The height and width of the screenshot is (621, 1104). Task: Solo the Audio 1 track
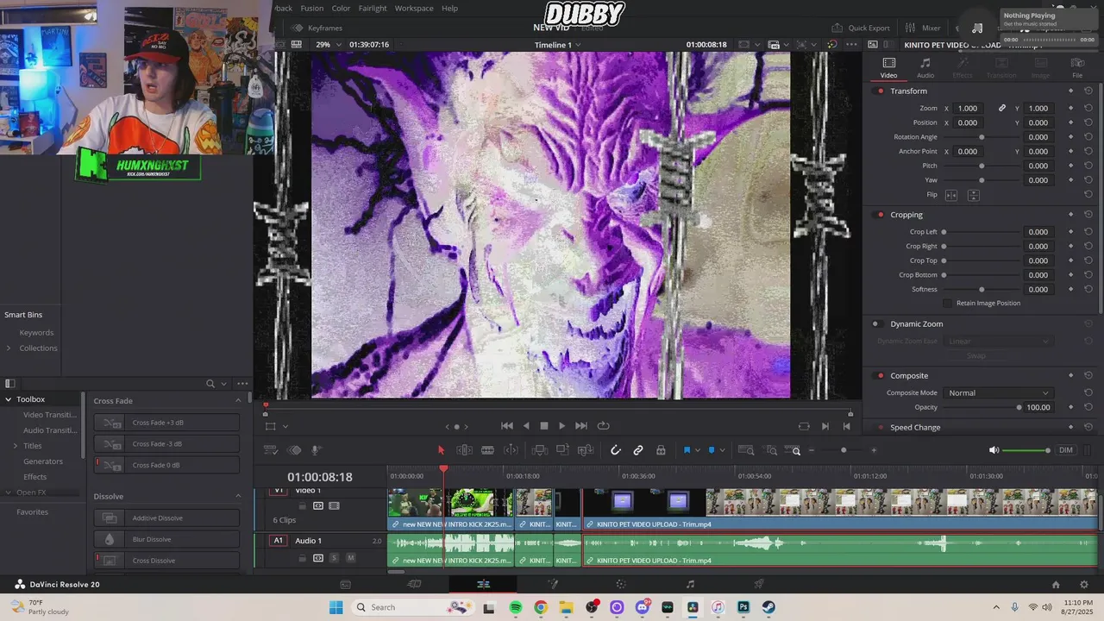click(x=334, y=558)
